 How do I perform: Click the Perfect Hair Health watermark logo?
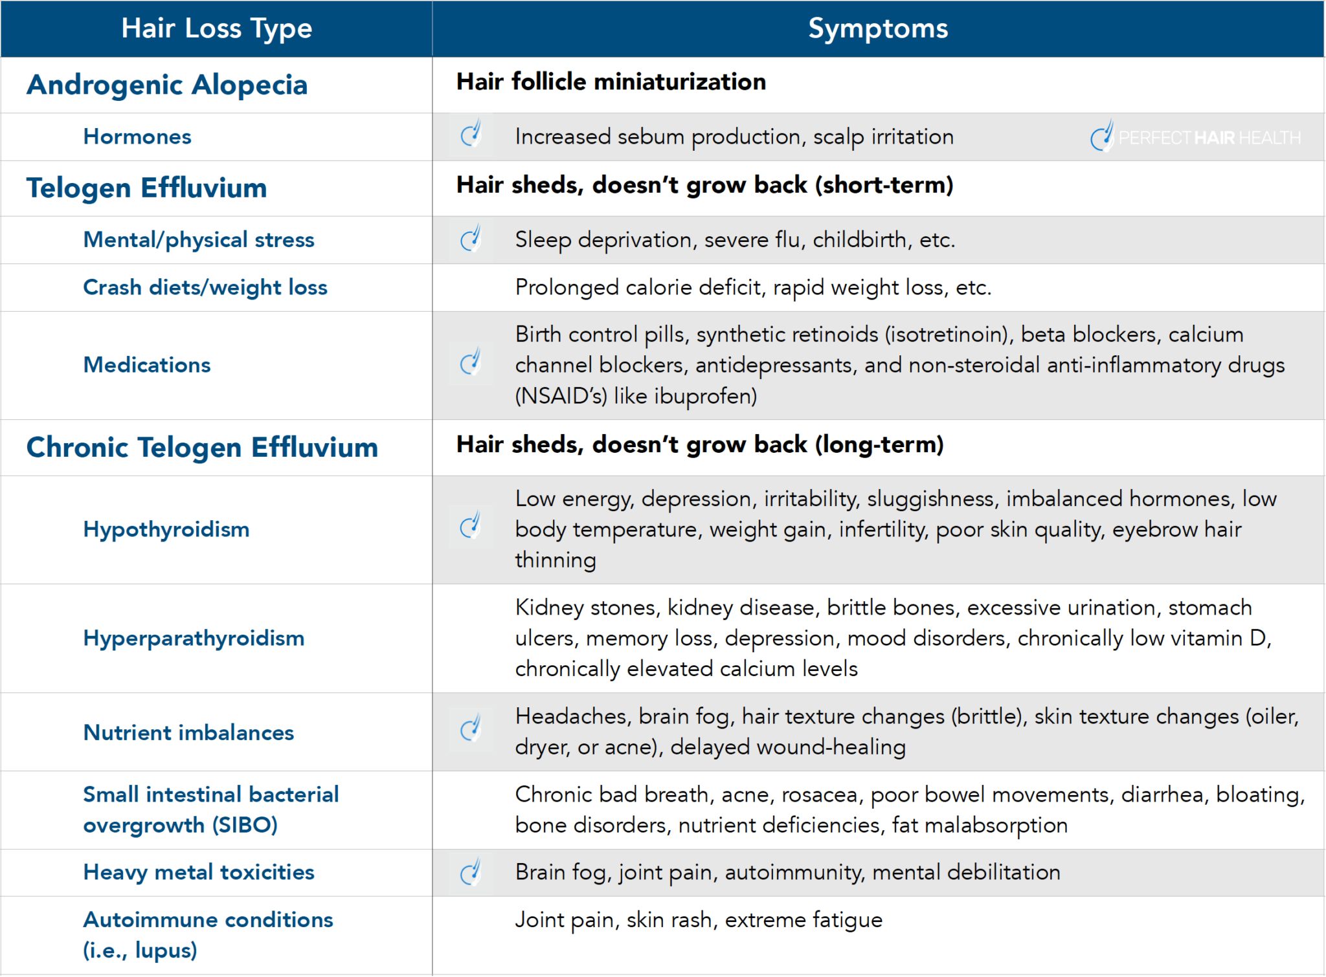[1195, 137]
